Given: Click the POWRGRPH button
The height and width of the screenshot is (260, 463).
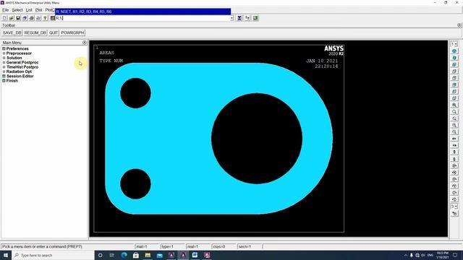Looking at the screenshot, I should (x=72, y=32).
